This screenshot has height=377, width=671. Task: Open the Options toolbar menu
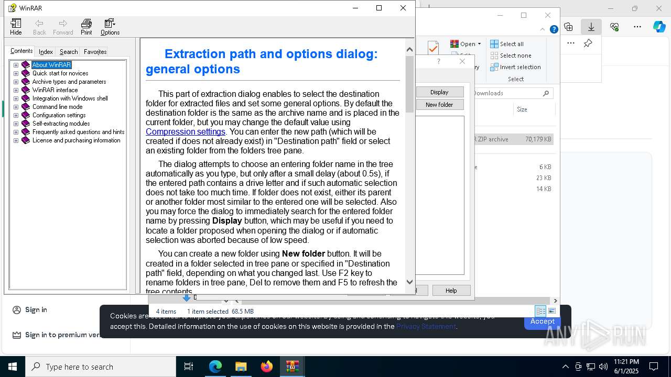click(x=110, y=27)
